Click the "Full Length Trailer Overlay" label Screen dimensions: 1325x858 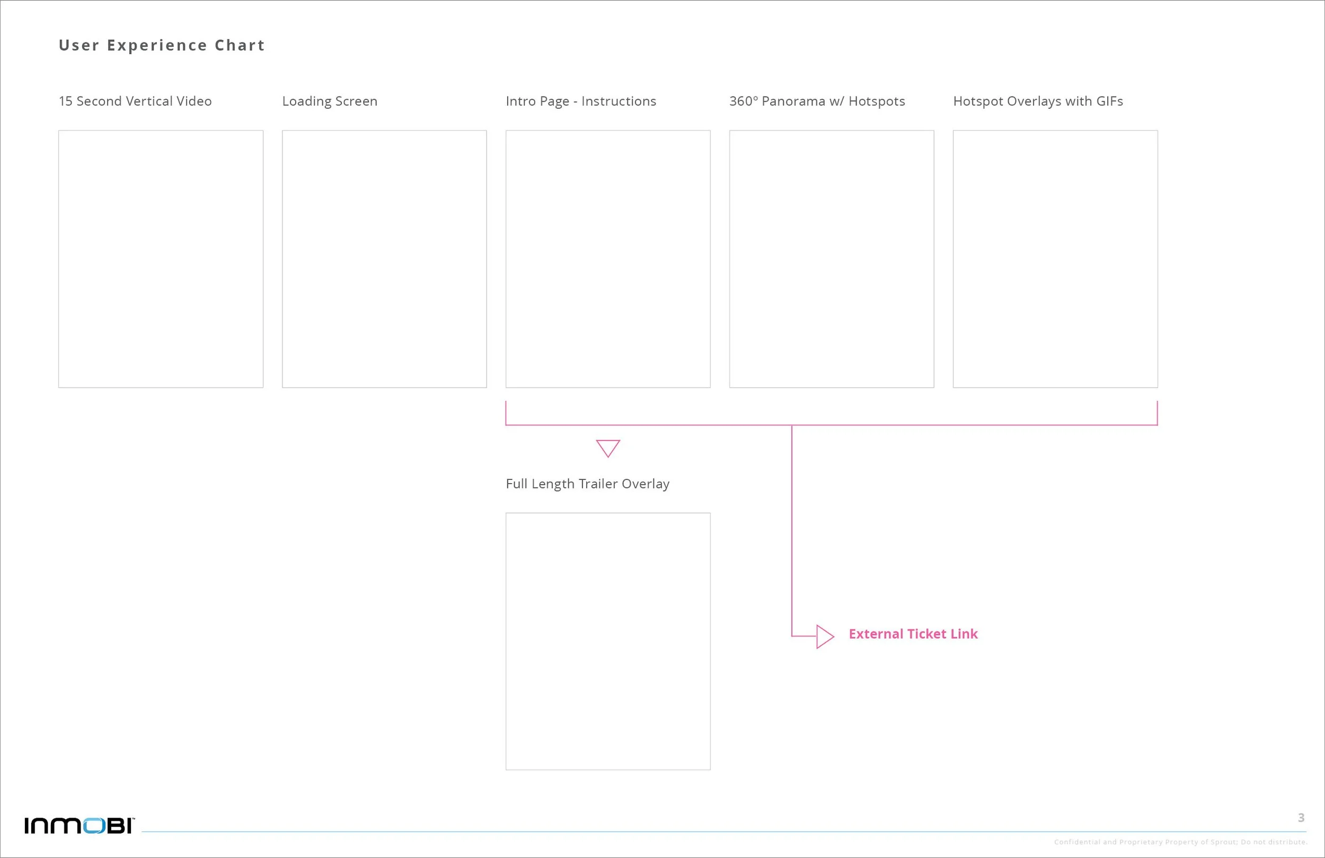click(587, 484)
